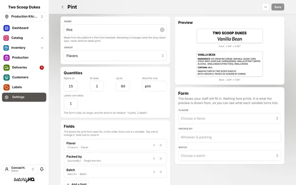Remove the Flavor field
The width and height of the screenshot is (296, 185).
point(160,145)
